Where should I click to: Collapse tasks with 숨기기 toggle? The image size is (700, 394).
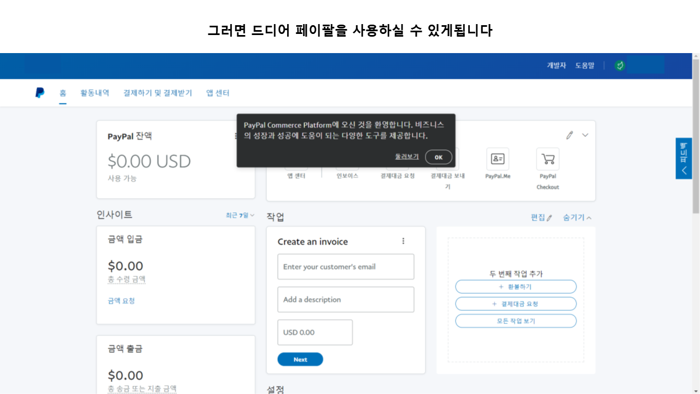coord(577,217)
